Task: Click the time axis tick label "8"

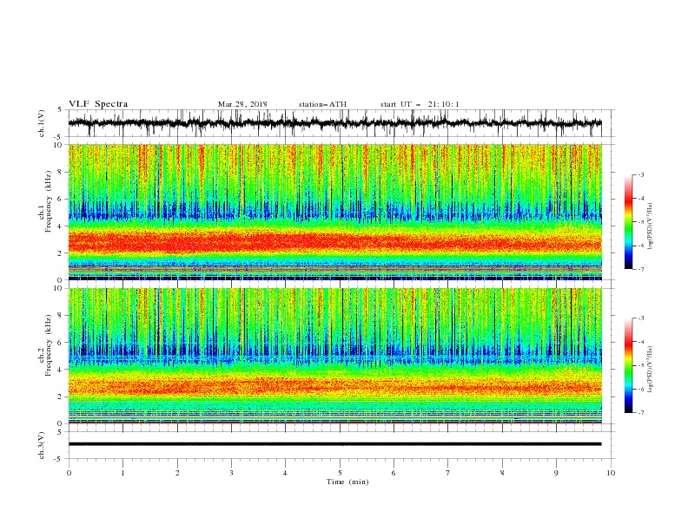Action: click(x=502, y=473)
